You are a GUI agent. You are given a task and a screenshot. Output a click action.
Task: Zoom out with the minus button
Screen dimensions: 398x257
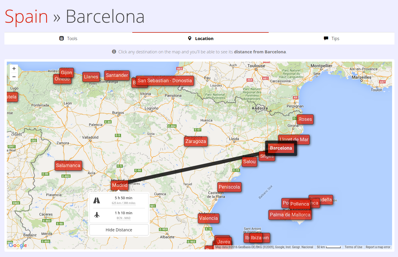(x=14, y=77)
